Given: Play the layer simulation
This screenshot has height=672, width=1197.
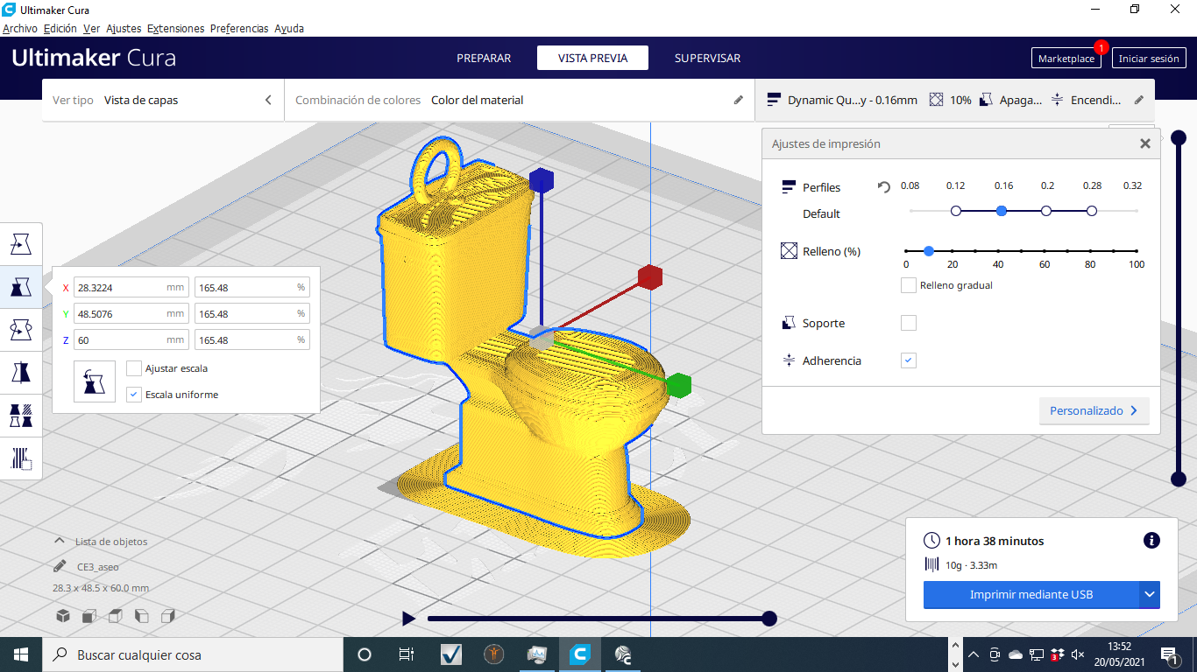Looking at the screenshot, I should pyautogui.click(x=408, y=619).
